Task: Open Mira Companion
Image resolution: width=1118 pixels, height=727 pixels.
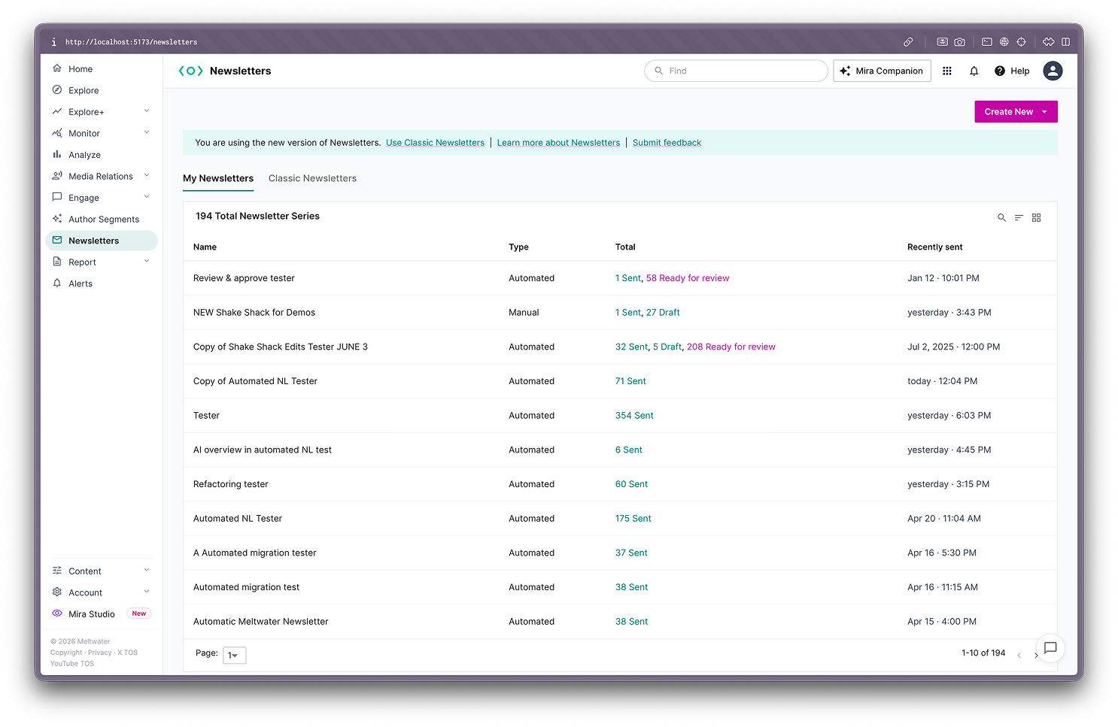Action: [x=882, y=71]
